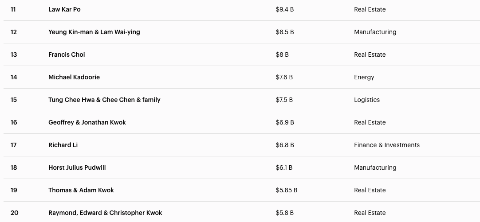Click rank number 20 cell
This screenshot has width=480, height=222.
click(15, 213)
